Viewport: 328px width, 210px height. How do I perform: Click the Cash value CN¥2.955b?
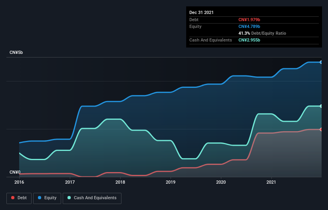[249, 40]
